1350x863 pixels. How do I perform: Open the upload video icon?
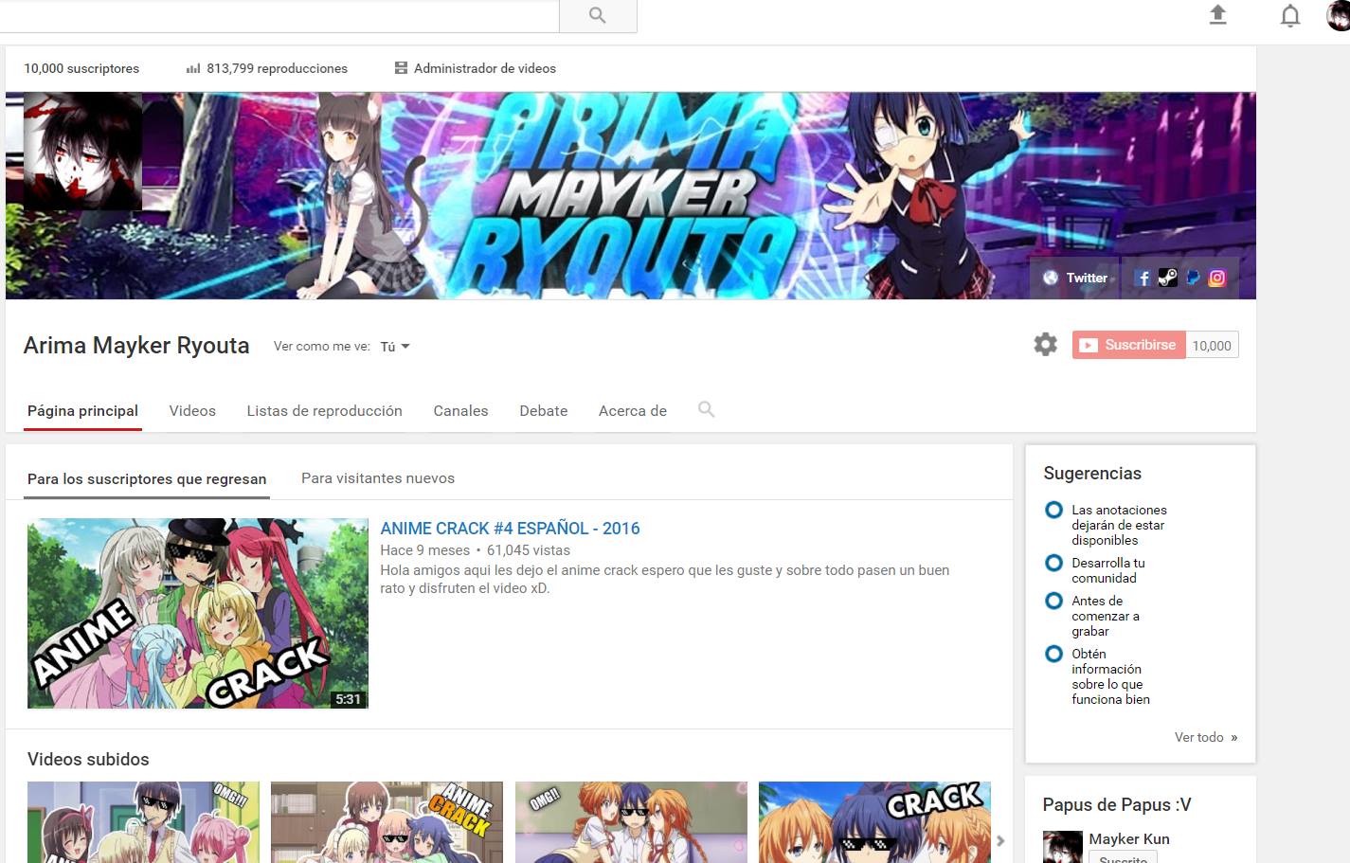pyautogui.click(x=1218, y=14)
